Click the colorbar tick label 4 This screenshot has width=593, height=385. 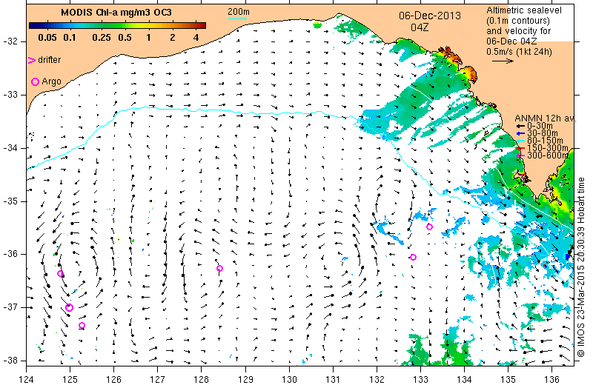coord(196,38)
